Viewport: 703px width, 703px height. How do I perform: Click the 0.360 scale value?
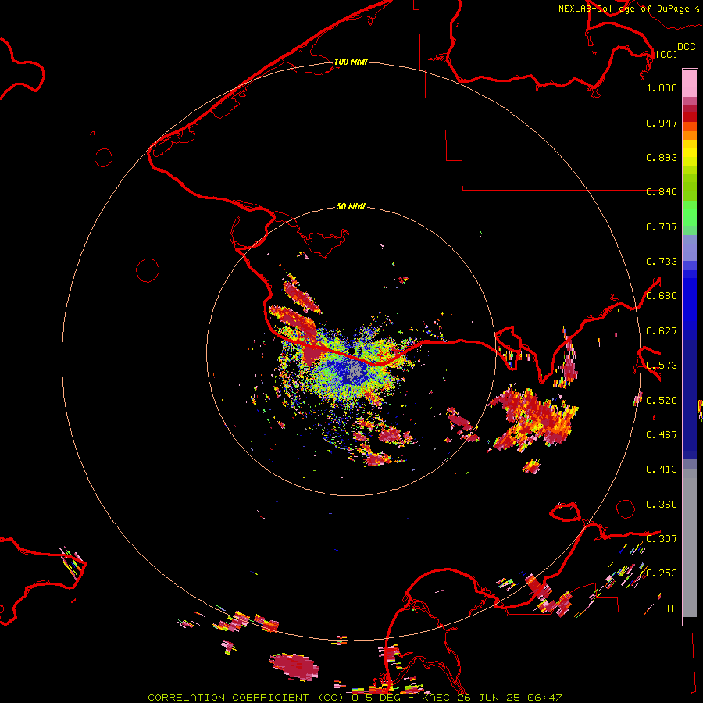click(x=662, y=505)
